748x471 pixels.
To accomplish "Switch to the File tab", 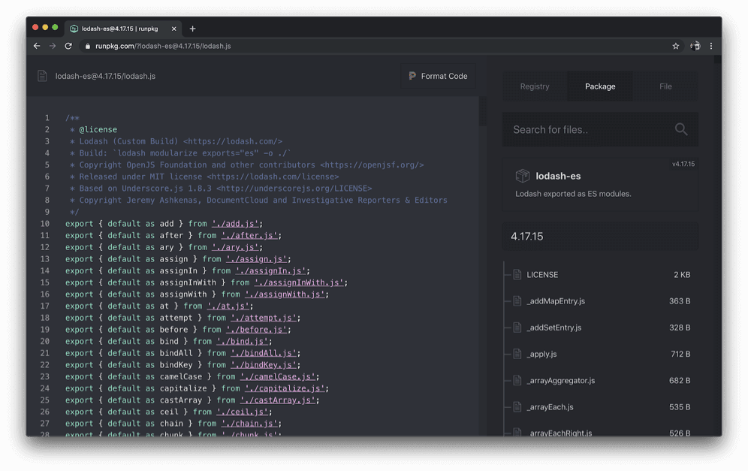I will [x=665, y=86].
